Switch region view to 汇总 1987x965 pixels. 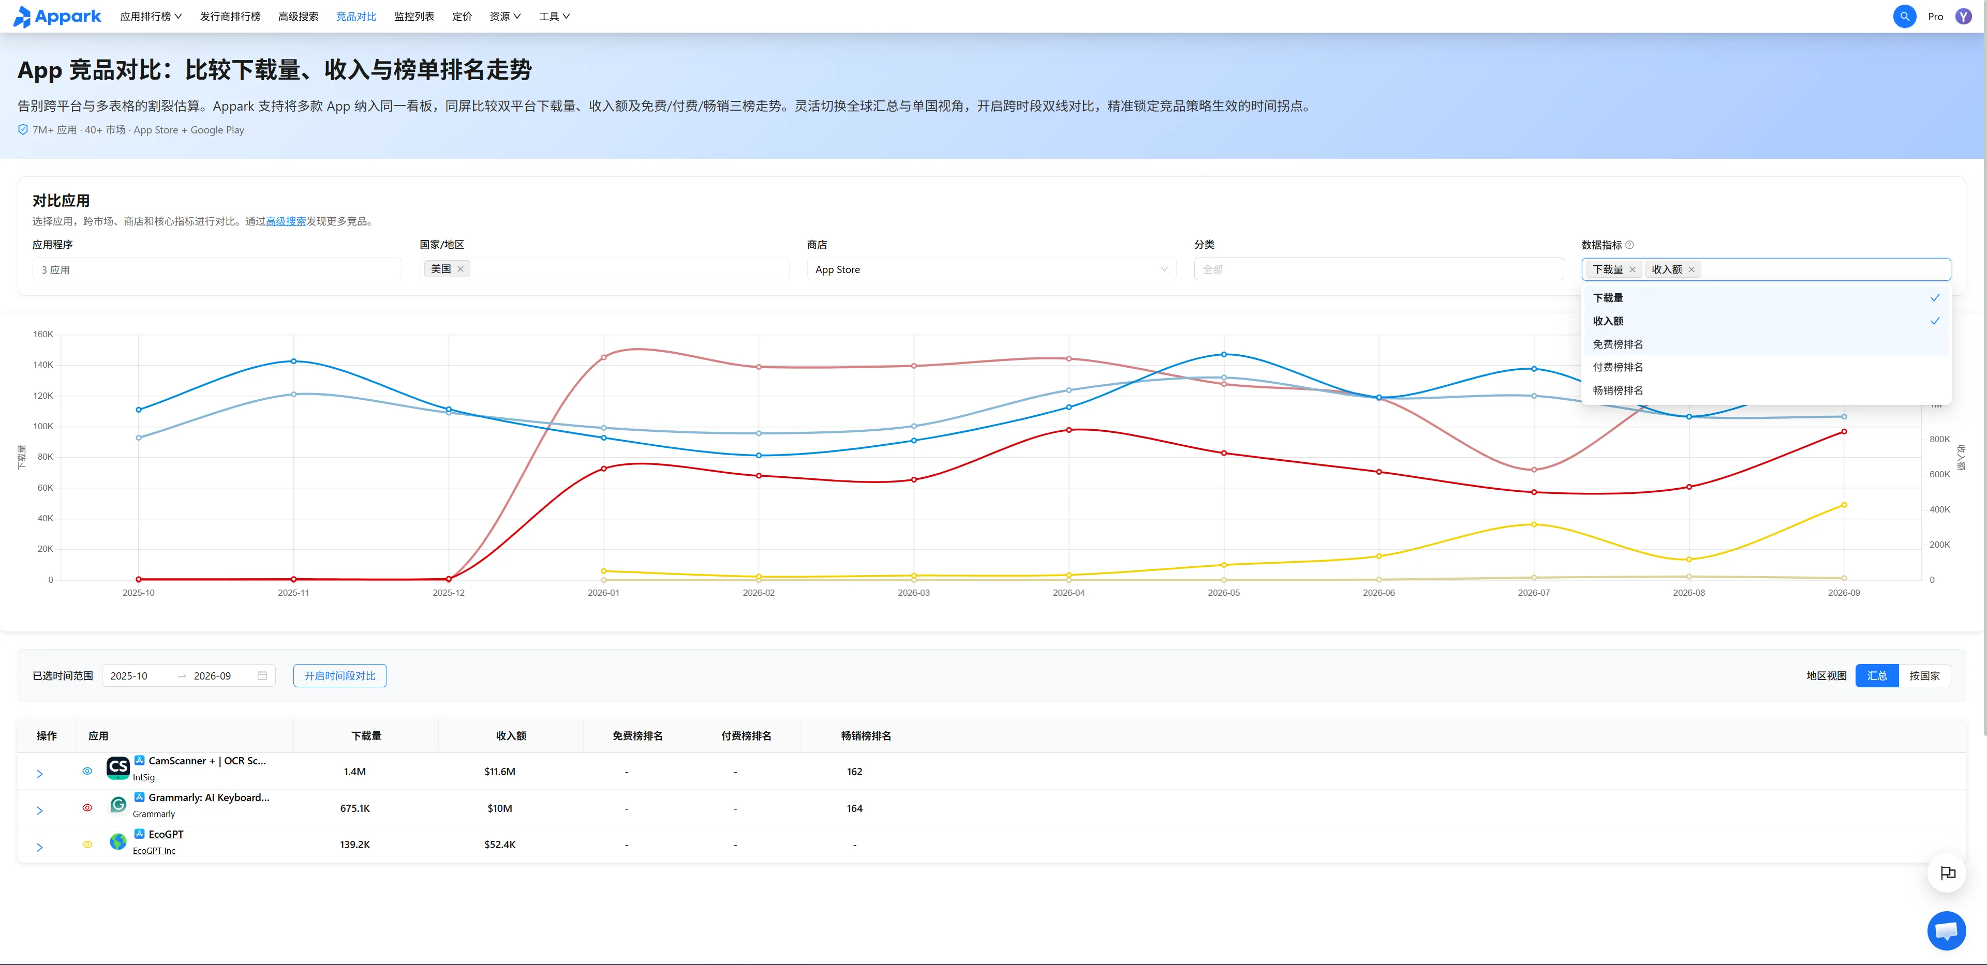tap(1876, 675)
